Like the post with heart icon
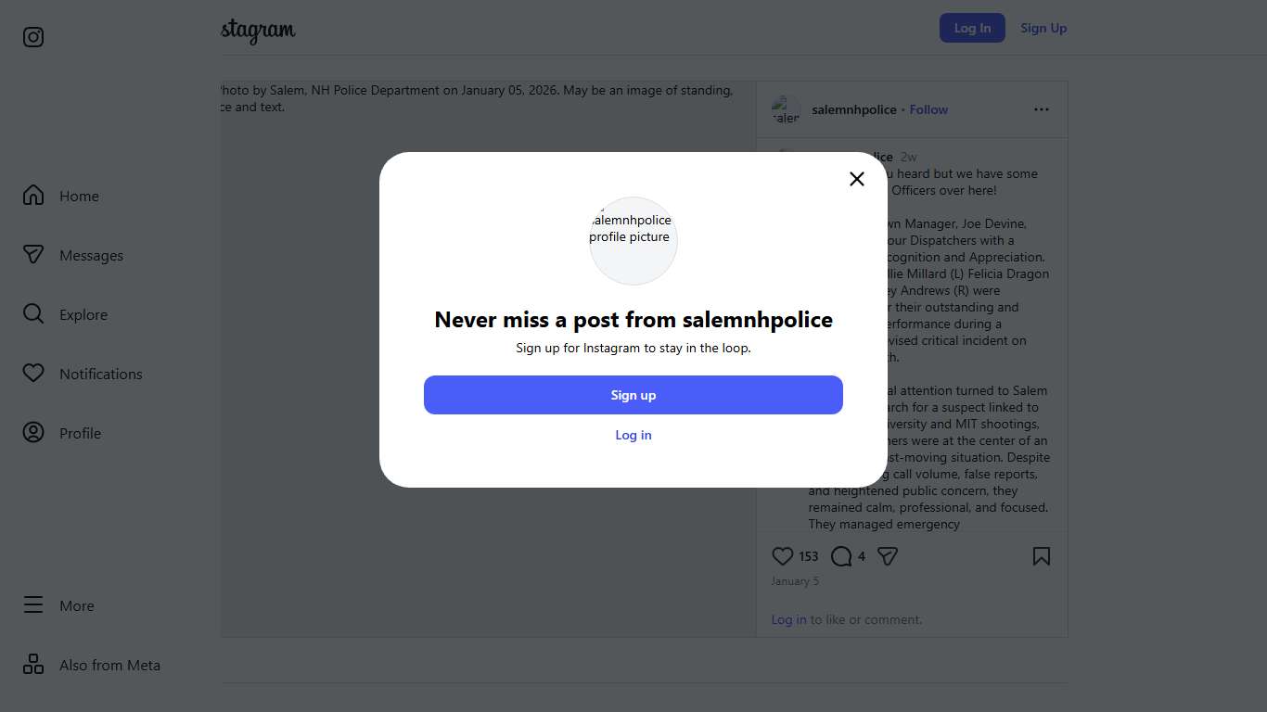Image resolution: width=1267 pixels, height=712 pixels. coord(783,556)
